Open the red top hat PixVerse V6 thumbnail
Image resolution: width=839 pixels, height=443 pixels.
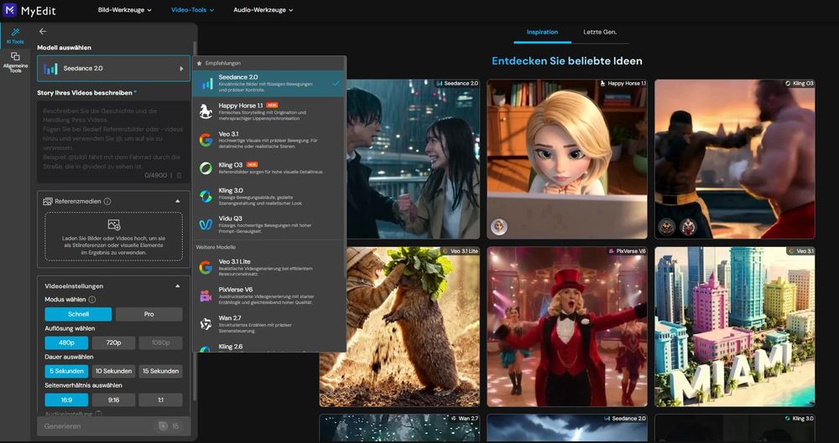tap(567, 327)
